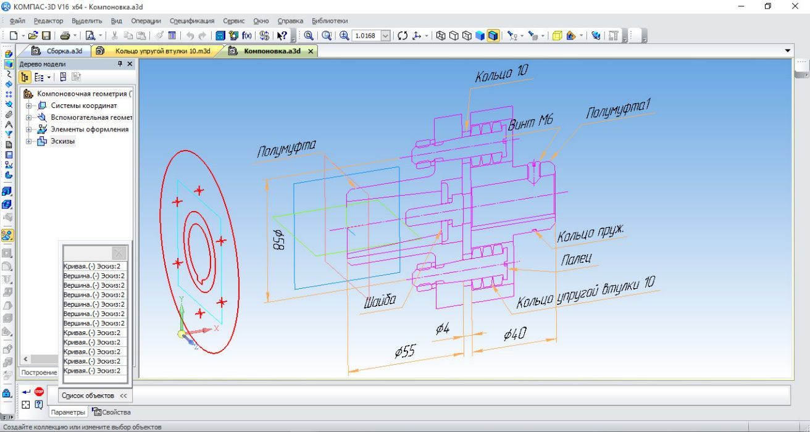The height and width of the screenshot is (432, 810).
Task: Click the Properties painter icon in the toolbar
Action: [159, 36]
